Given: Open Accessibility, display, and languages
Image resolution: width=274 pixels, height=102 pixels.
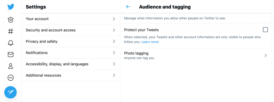Looking at the screenshot, I should 71,64.
